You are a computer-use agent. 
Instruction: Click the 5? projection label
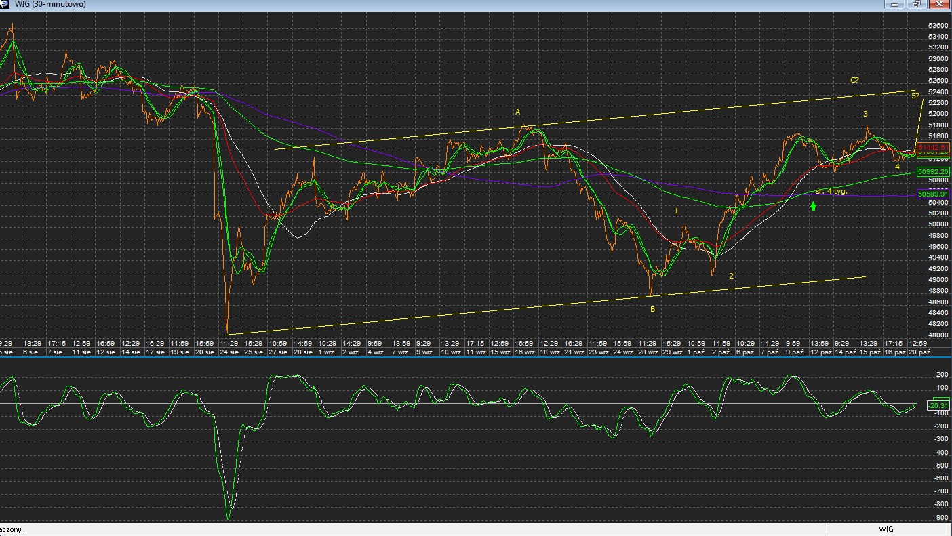point(915,96)
